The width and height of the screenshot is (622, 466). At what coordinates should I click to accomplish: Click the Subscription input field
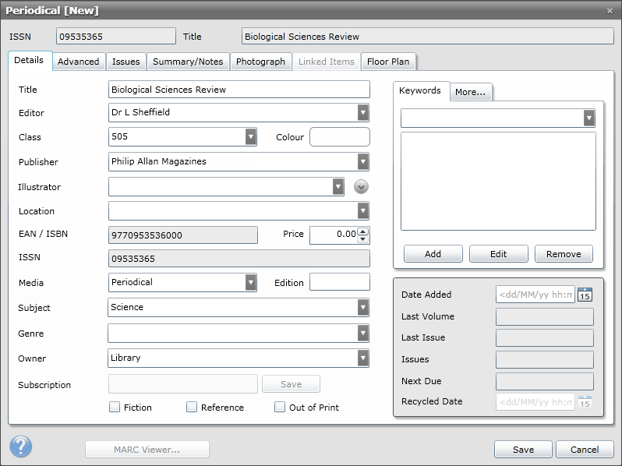(183, 384)
